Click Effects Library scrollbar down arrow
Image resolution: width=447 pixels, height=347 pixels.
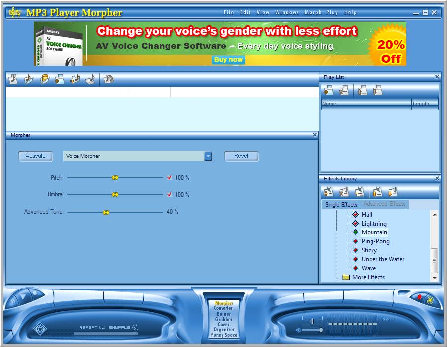coord(435,278)
